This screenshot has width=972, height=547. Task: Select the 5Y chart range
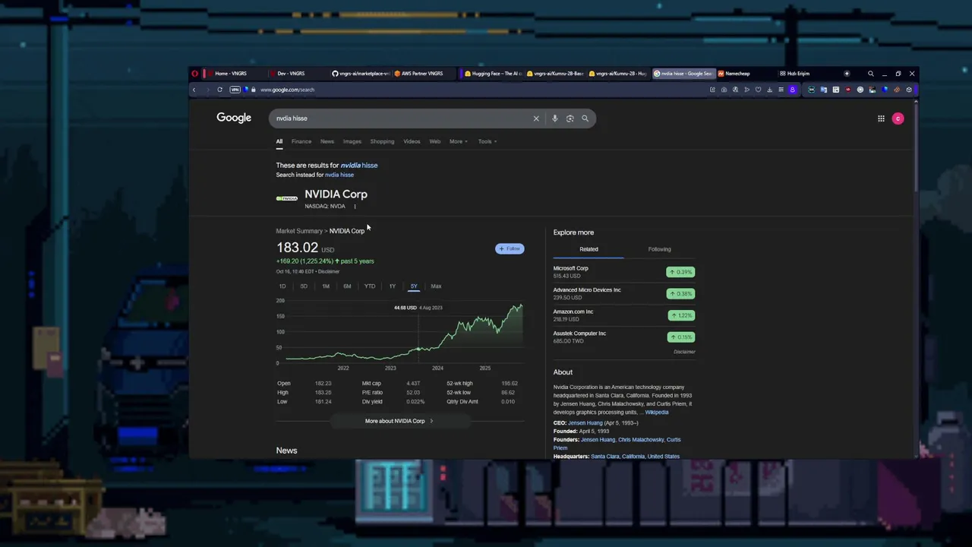click(x=414, y=286)
